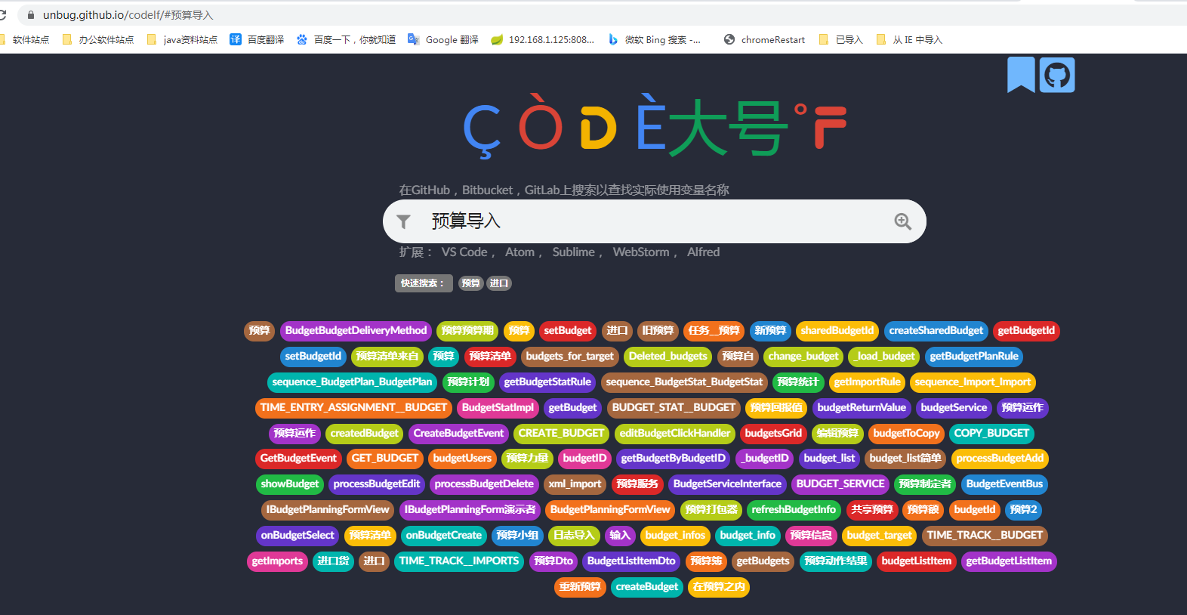Viewport: 1187px width, 615px height.
Task: Select the getBudgetPlanRule tag
Action: pyautogui.click(x=974, y=357)
